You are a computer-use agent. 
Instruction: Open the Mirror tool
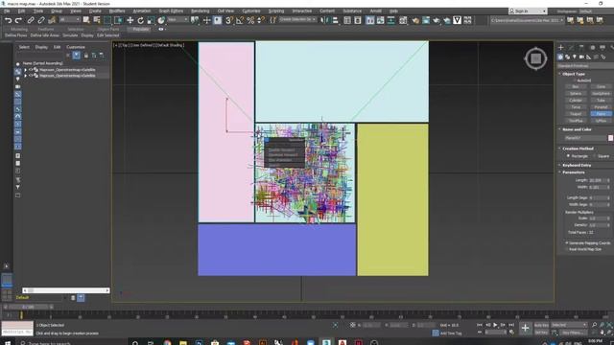324,20
